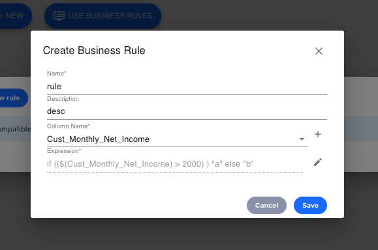This screenshot has height=250, width=378.
Task: Close the Create Business Rule dialog
Action: pyautogui.click(x=319, y=51)
